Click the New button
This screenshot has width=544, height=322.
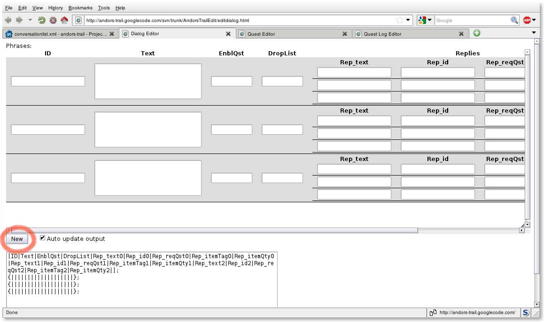[x=17, y=239]
